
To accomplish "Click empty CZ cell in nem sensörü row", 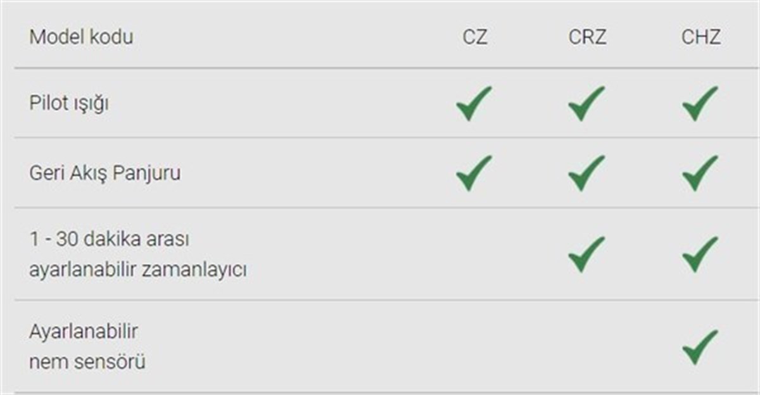I will tap(474, 347).
